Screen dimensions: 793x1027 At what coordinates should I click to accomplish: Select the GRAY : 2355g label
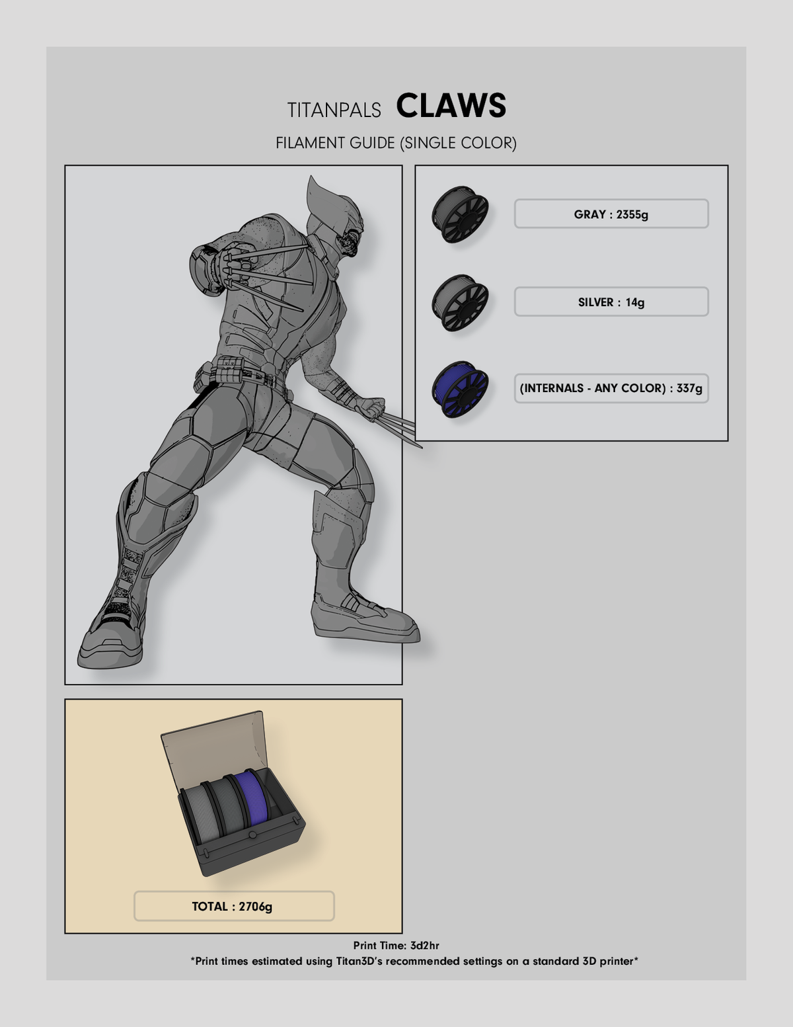[611, 214]
